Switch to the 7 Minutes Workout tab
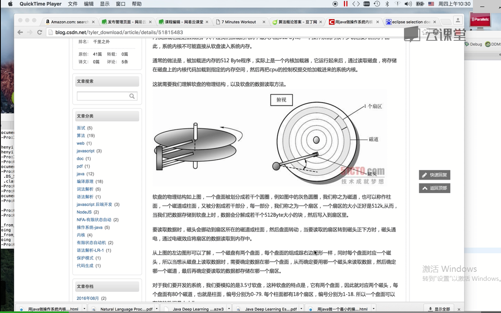 click(x=238, y=22)
